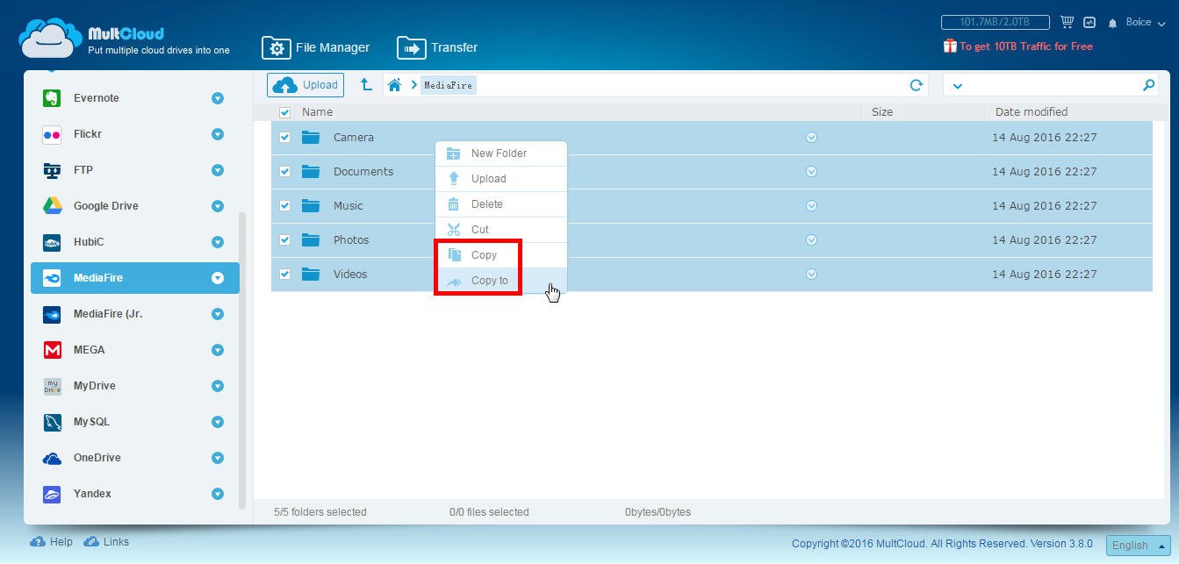Open the Music row action dropdown

tap(811, 205)
